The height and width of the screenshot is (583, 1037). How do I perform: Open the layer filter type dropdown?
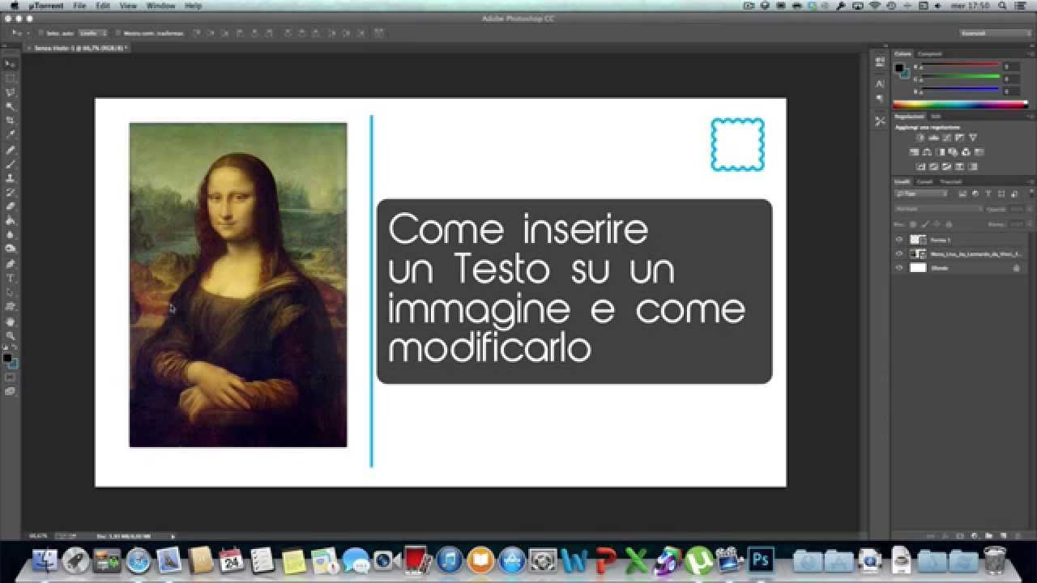point(921,194)
